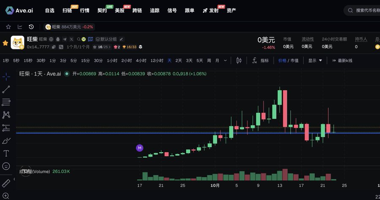Open the history clock icon
Image resolution: width=380 pixels, height=200 pixels.
click(x=31, y=27)
